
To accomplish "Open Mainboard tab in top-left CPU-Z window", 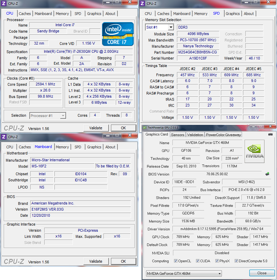I will pyautogui.click(x=43, y=14).
